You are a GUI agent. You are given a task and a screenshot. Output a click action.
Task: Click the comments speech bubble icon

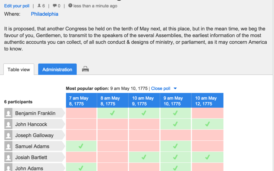pyautogui.click(x=55, y=6)
